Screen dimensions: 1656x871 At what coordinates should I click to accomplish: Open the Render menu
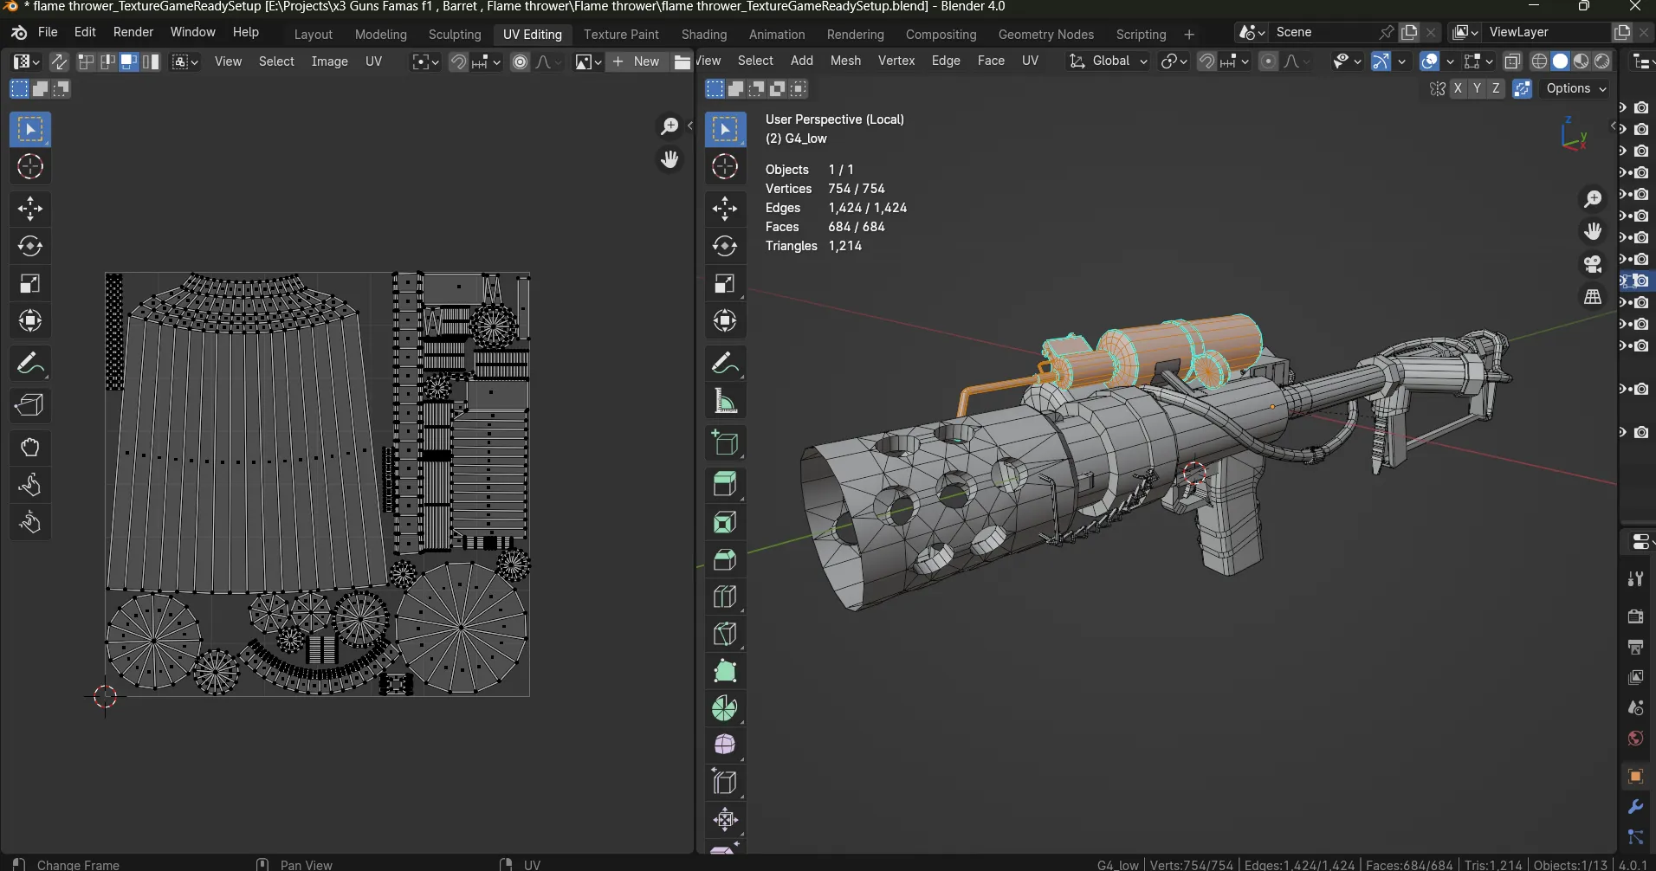point(133,32)
